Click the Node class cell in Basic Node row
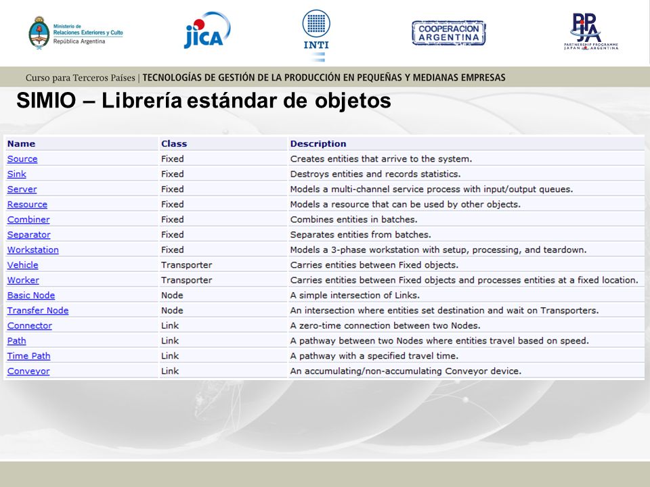650x487 pixels. pos(172,296)
